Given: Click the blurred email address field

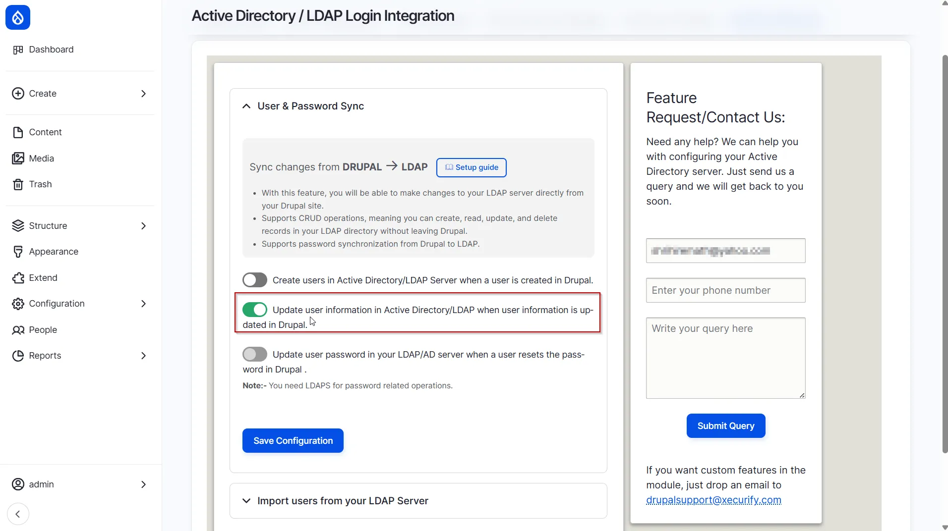Looking at the screenshot, I should tap(726, 251).
